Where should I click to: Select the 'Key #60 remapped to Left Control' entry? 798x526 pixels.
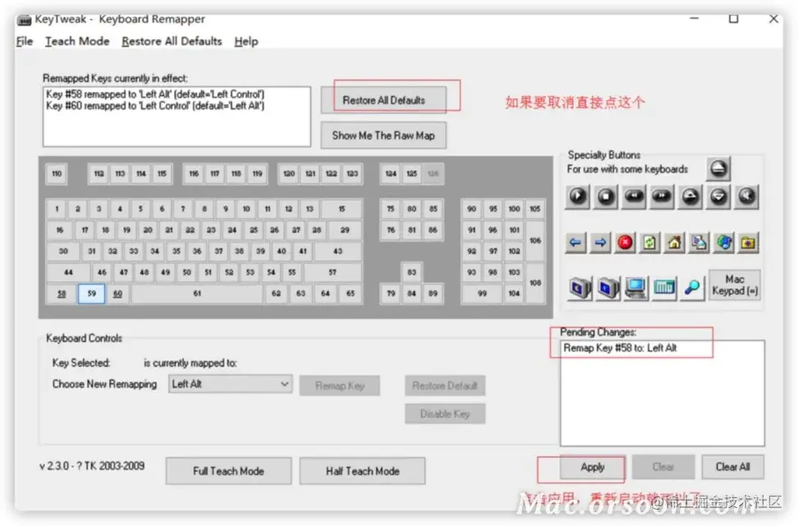(x=155, y=106)
